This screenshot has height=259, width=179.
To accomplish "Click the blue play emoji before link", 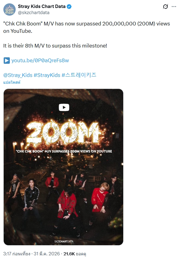I will click(x=7, y=60).
